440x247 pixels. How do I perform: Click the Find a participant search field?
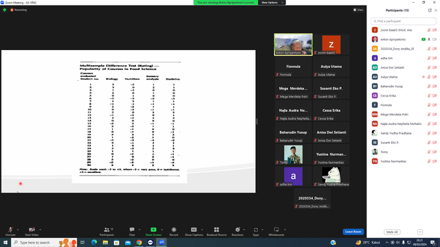(404, 21)
